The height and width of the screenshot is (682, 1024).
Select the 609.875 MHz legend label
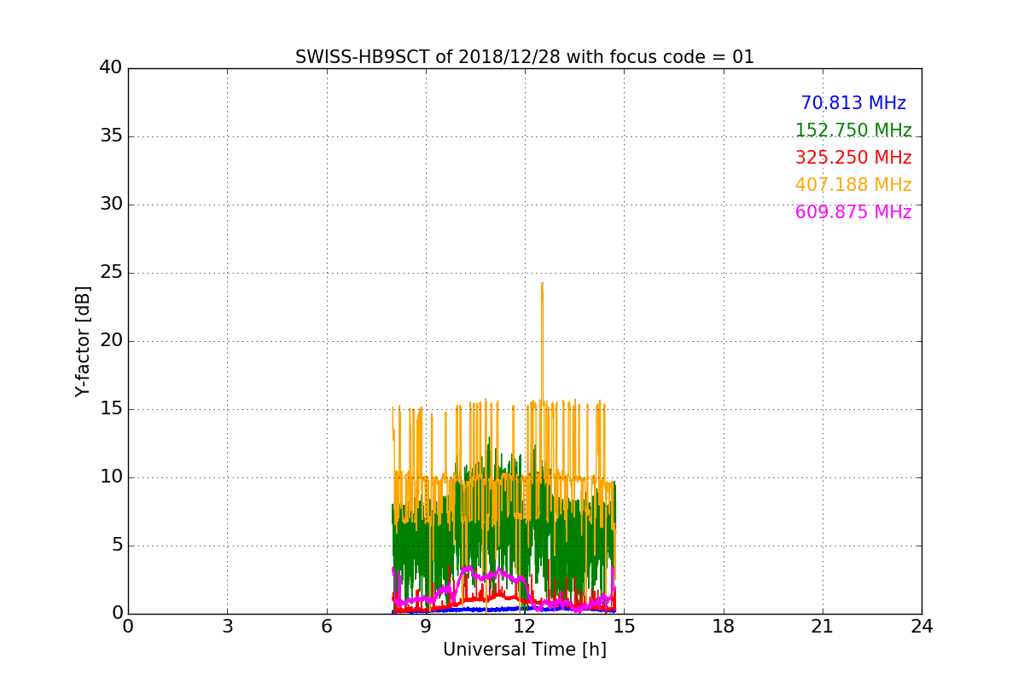pyautogui.click(x=853, y=212)
